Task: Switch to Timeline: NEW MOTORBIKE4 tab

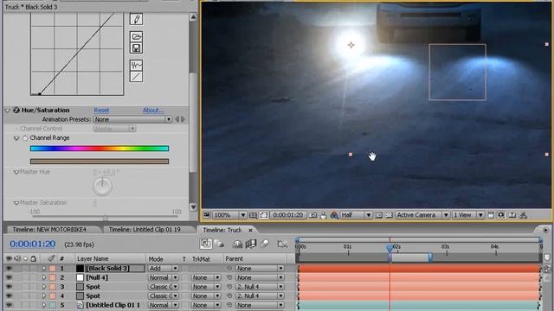Action: pyautogui.click(x=49, y=230)
